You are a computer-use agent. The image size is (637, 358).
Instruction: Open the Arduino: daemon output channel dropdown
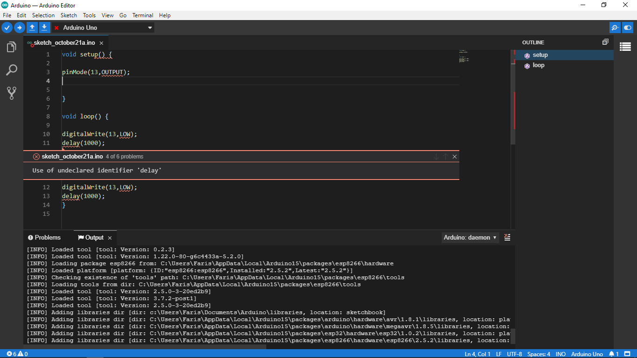tap(470, 237)
